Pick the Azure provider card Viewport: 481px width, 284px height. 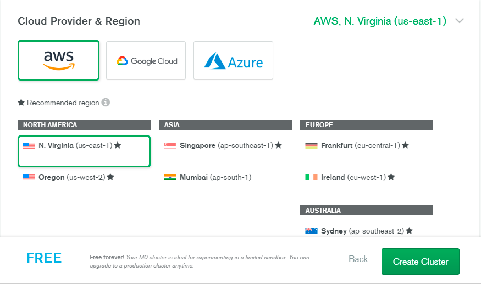pos(234,61)
